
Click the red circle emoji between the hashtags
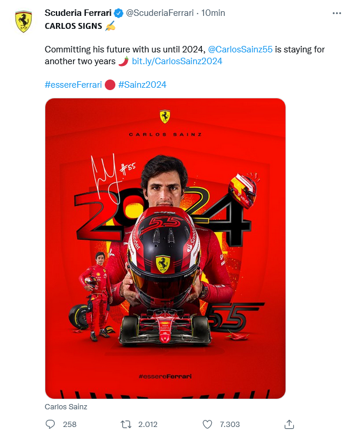(x=110, y=85)
